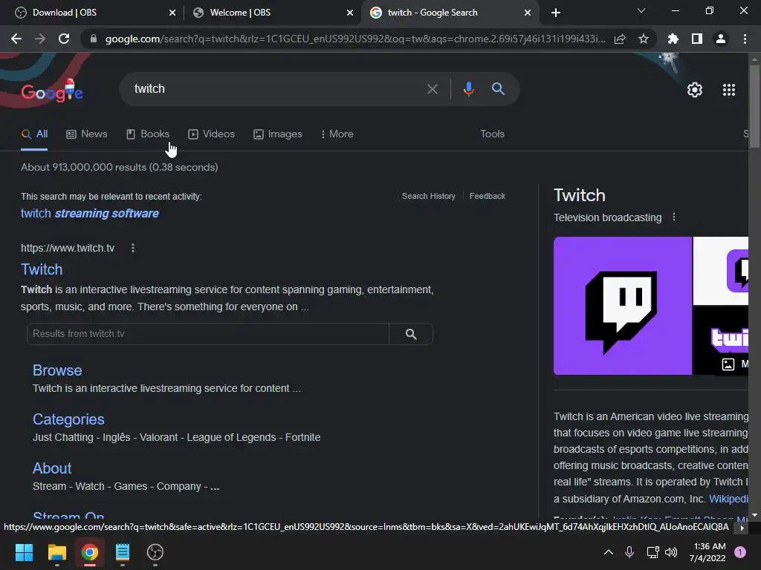Send Feedback on recent activity
The image size is (761, 570).
coord(488,196)
